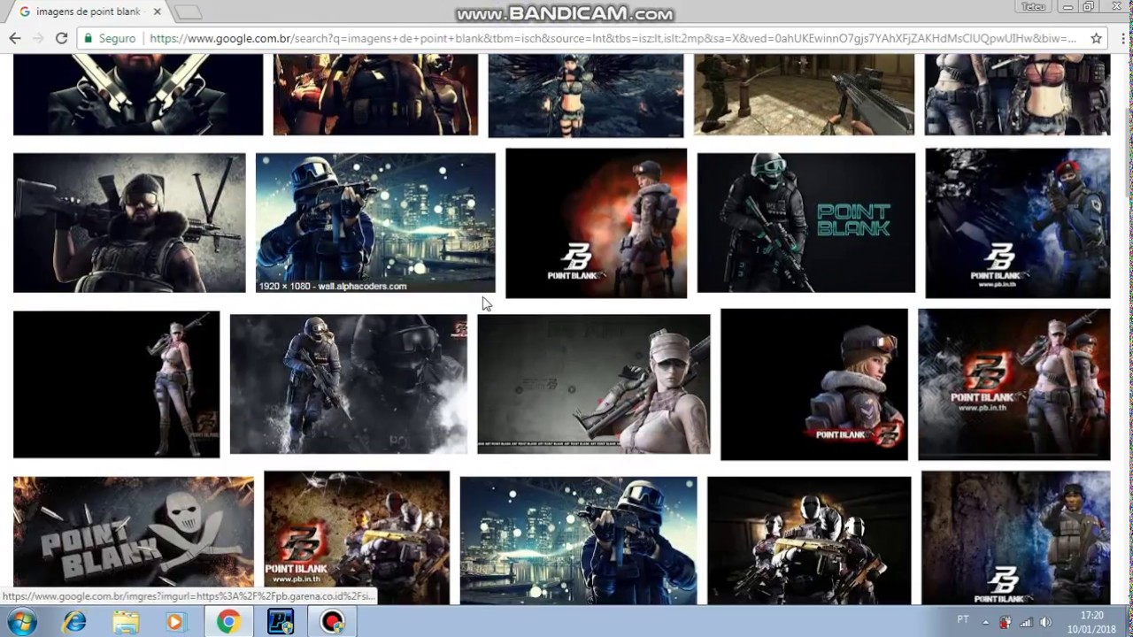Viewport: 1133px width, 637px height.
Task: Open the grey smoky masked soldiers image
Action: 348,384
